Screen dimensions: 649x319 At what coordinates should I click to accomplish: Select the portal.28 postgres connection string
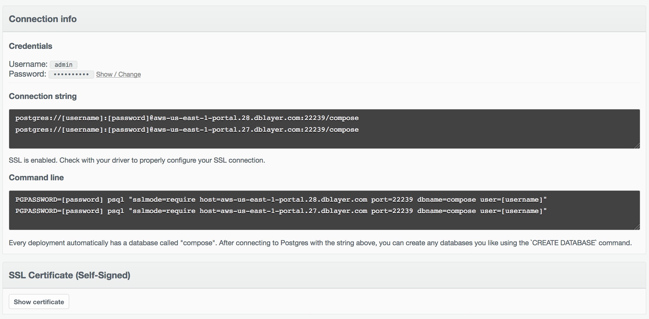[187, 118]
